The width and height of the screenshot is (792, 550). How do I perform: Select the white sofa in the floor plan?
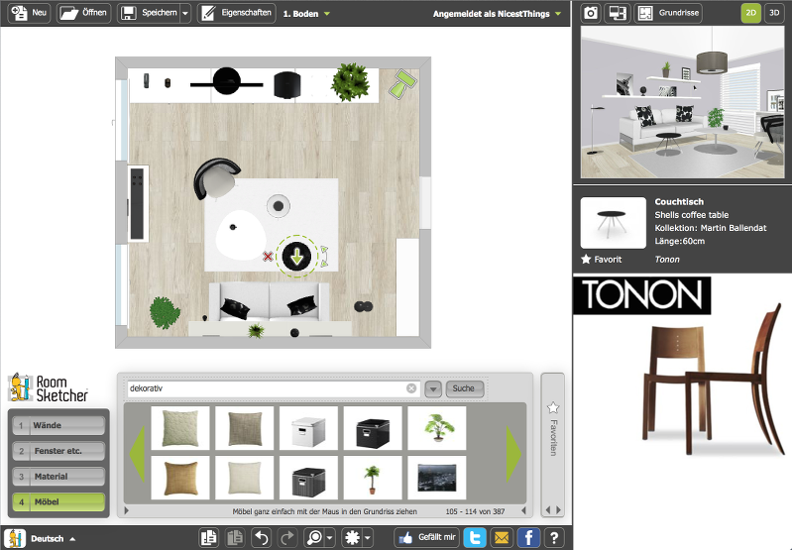tap(270, 301)
